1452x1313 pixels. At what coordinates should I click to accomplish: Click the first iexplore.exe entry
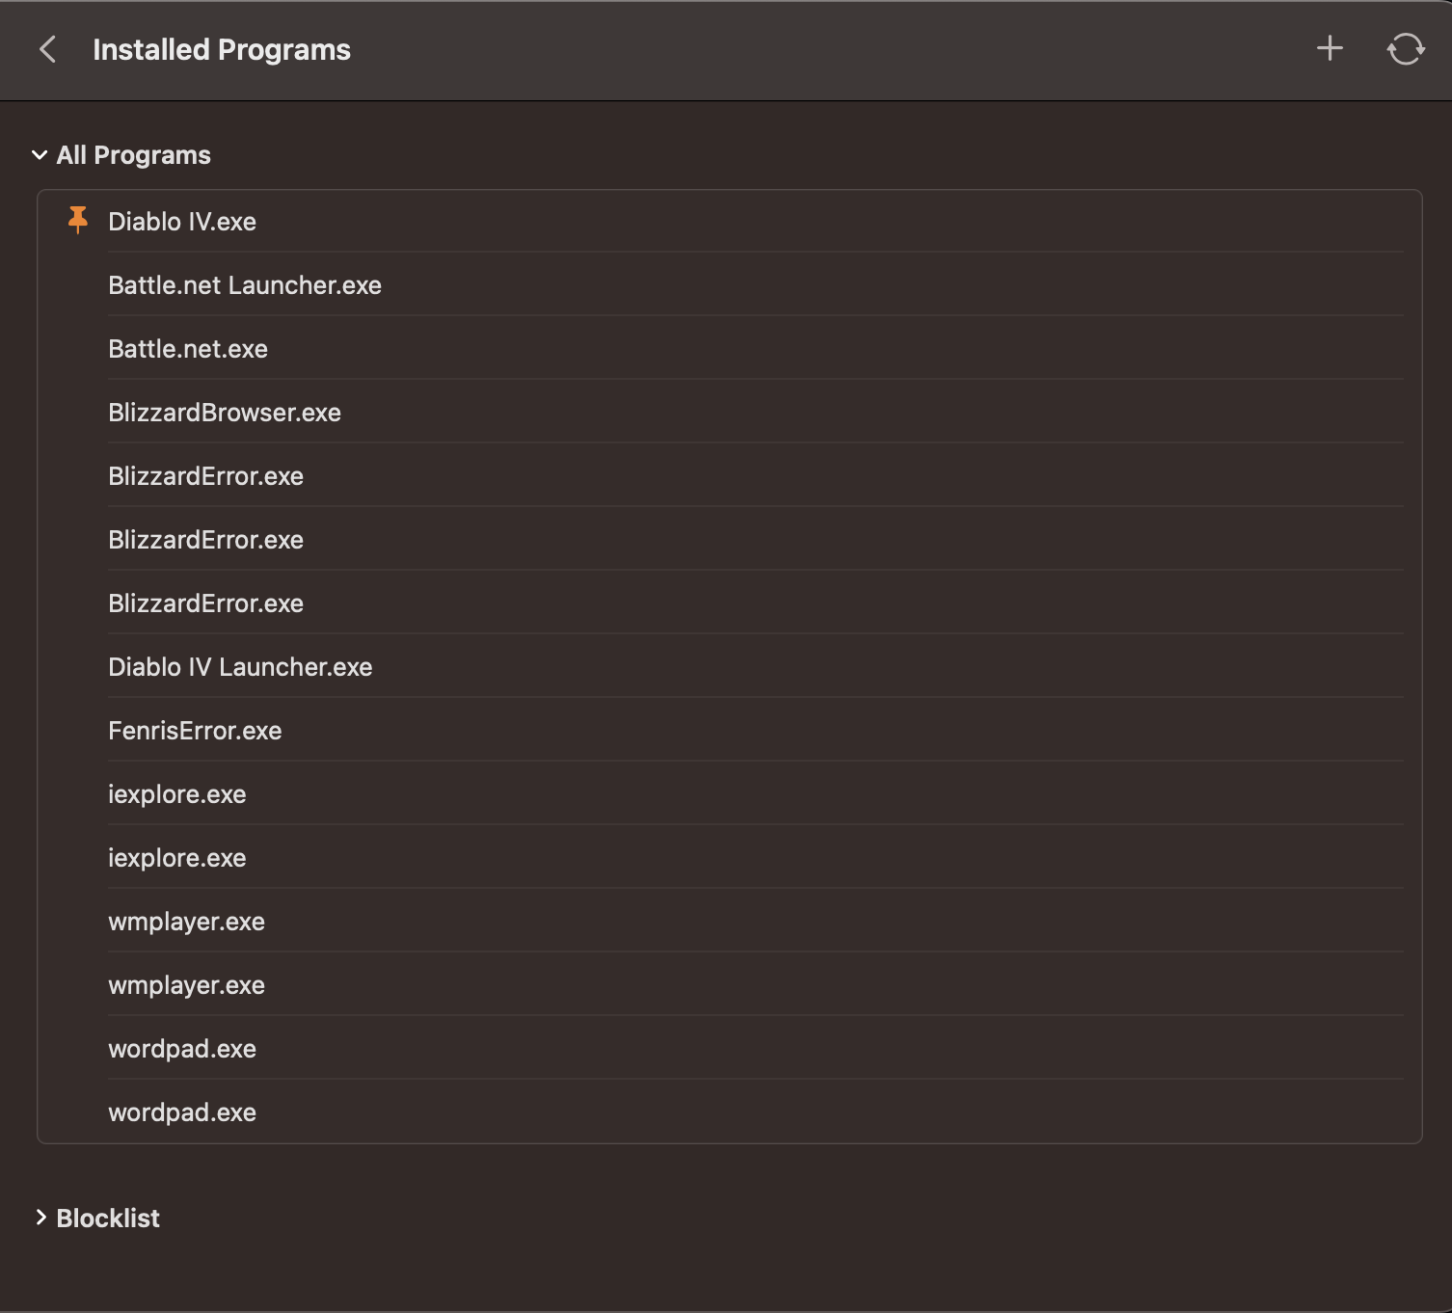point(177,793)
